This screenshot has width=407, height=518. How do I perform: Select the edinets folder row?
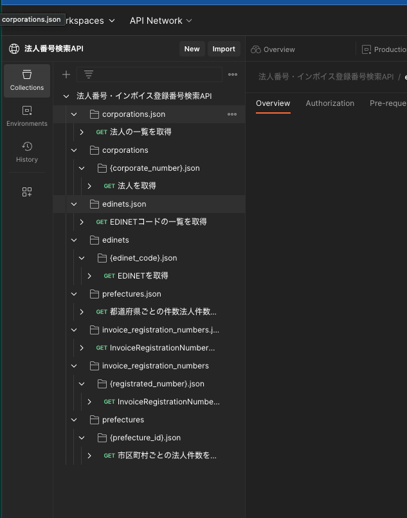coord(149,240)
